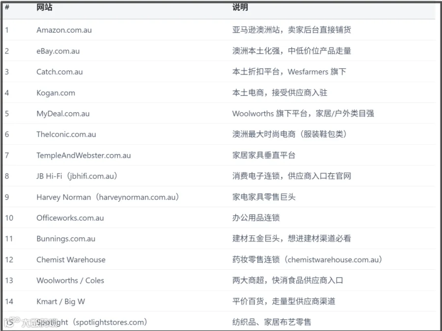Select the MyDeal.com.au cell
The image size is (442, 331).
[63, 114]
